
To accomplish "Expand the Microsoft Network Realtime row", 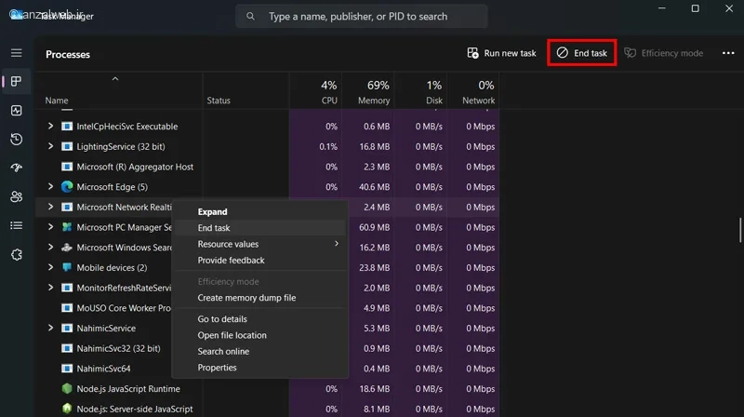I will click(50, 207).
